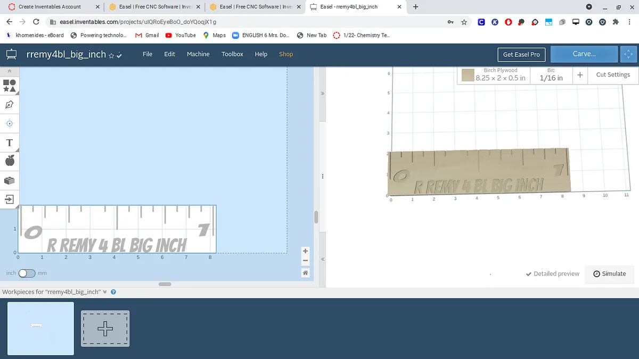
Task: Click the Carve button
Action: point(584,54)
